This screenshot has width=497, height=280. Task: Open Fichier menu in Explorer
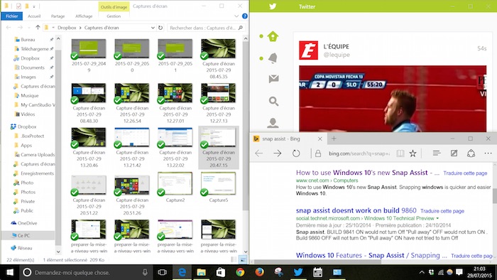click(12, 16)
